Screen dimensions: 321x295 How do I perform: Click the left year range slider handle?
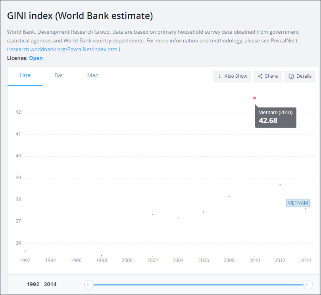click(89, 284)
